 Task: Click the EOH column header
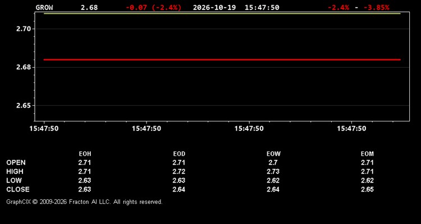click(x=85, y=154)
